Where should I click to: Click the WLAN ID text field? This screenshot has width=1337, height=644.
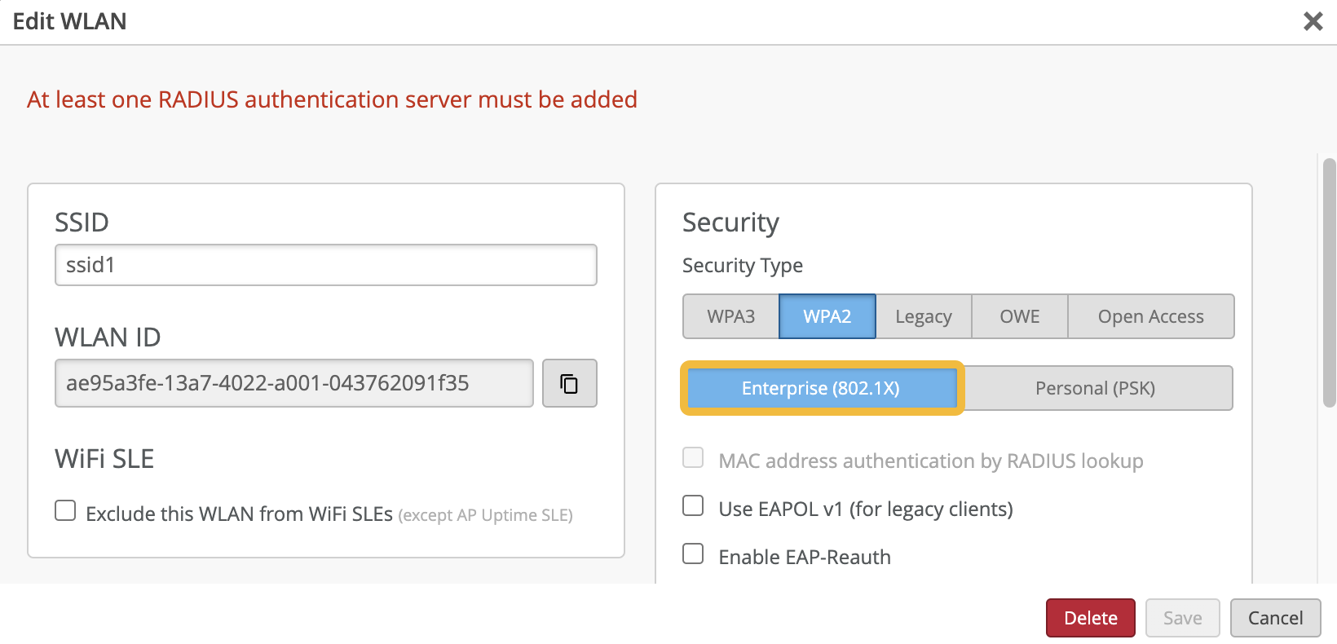(x=293, y=383)
